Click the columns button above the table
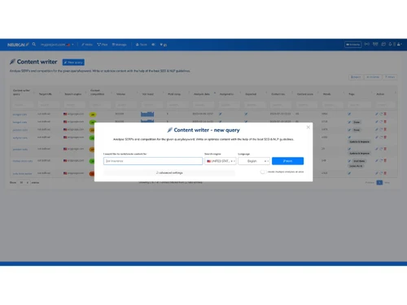 (x=373, y=77)
